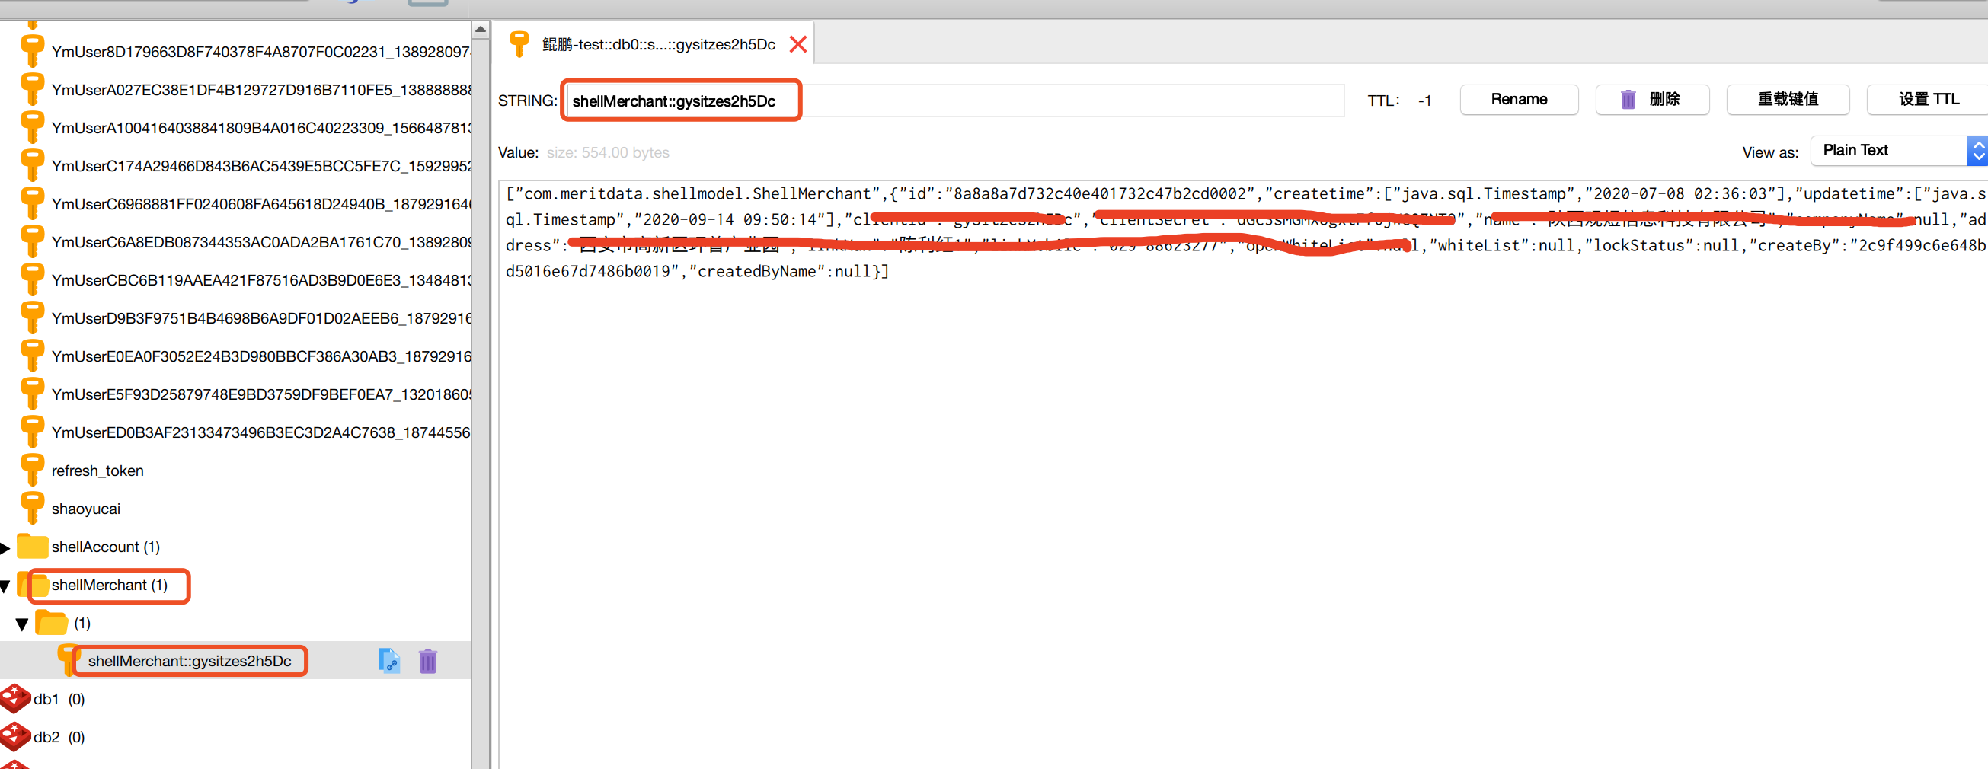Click the Rename button
1988x769 pixels.
(1518, 100)
